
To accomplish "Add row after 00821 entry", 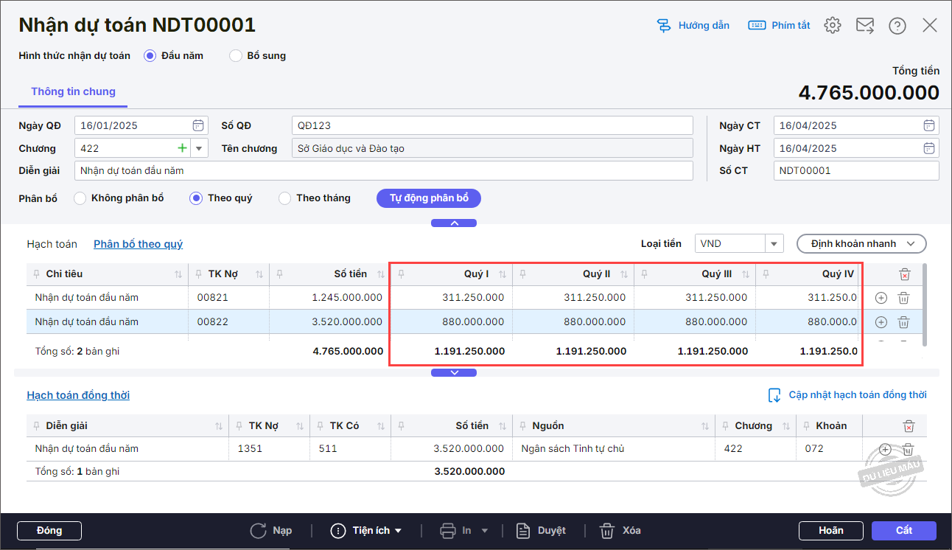I will (x=881, y=298).
